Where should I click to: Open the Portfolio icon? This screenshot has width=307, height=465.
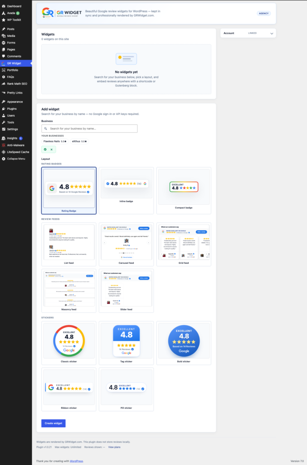point(4,70)
